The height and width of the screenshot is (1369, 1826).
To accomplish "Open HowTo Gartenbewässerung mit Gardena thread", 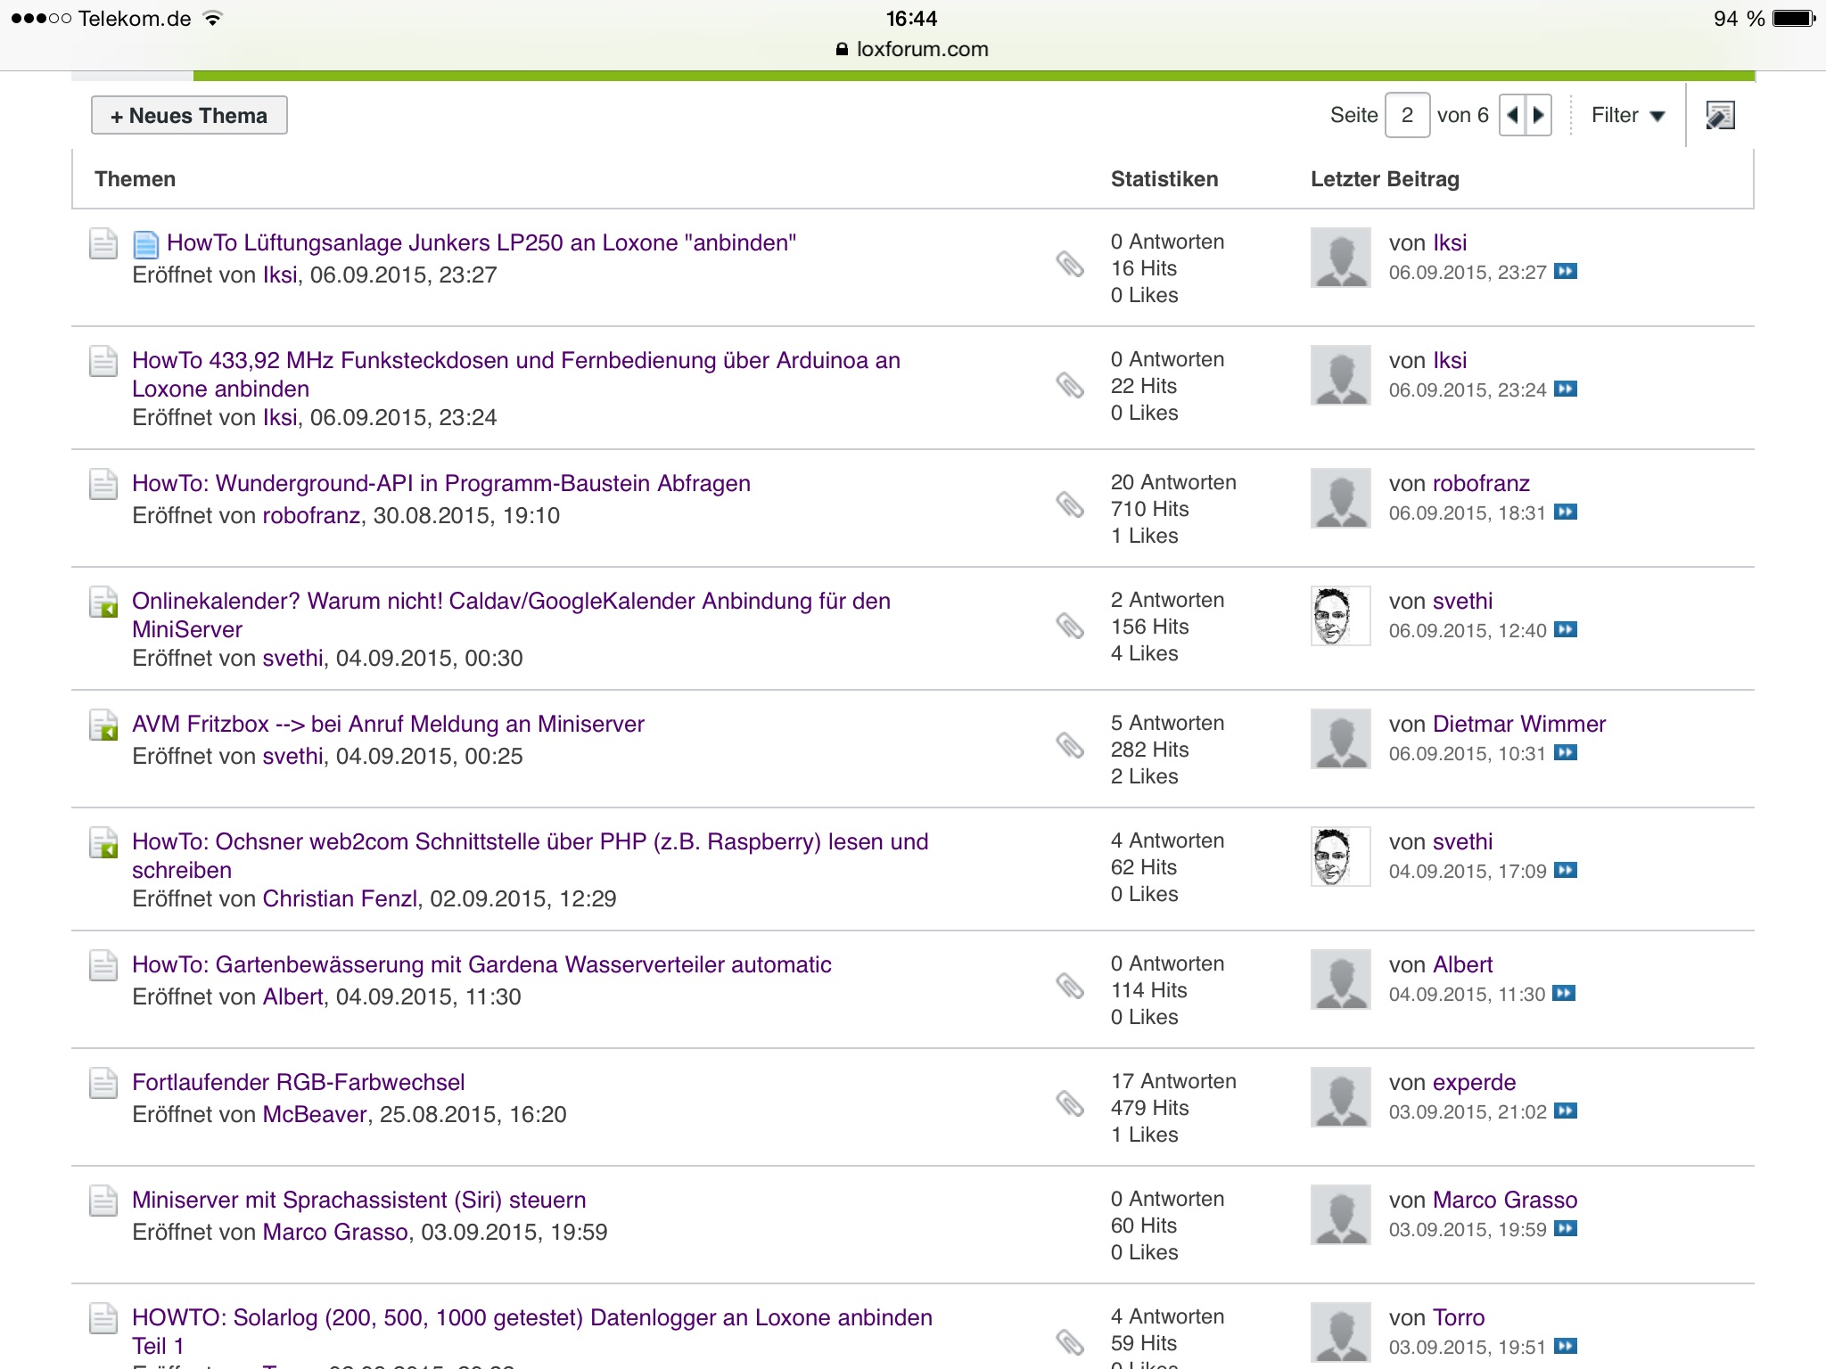I will point(481,964).
